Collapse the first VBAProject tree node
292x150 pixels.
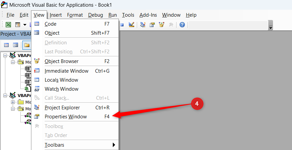[5, 55]
